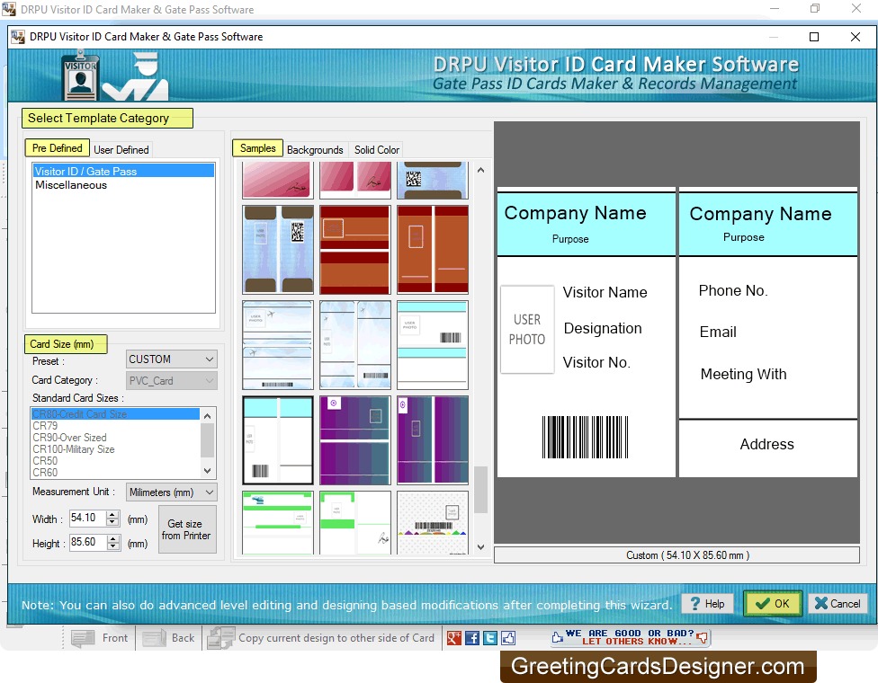Switch to the User Defined tab
The height and width of the screenshot is (683, 878).
point(121,150)
